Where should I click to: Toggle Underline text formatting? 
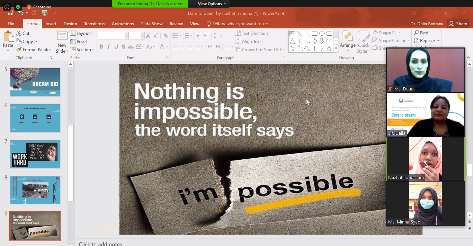pos(116,47)
